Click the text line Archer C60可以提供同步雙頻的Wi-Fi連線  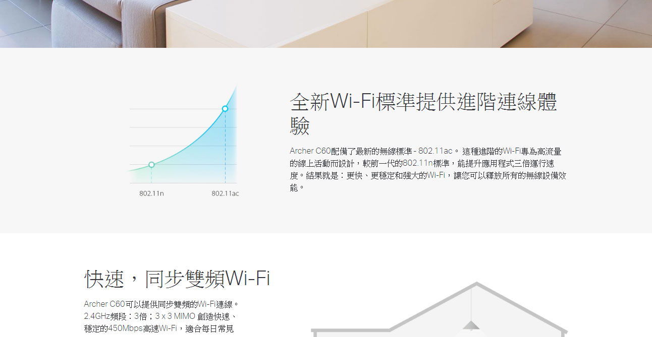pyautogui.click(x=160, y=304)
